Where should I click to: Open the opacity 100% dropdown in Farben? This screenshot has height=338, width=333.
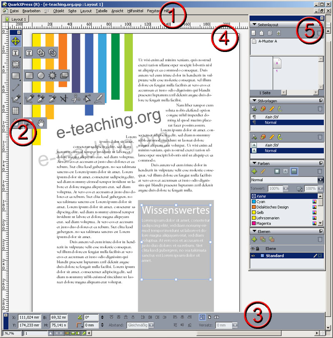tap(321, 189)
